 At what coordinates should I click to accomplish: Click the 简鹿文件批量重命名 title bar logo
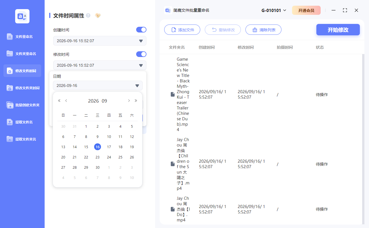coord(168,10)
